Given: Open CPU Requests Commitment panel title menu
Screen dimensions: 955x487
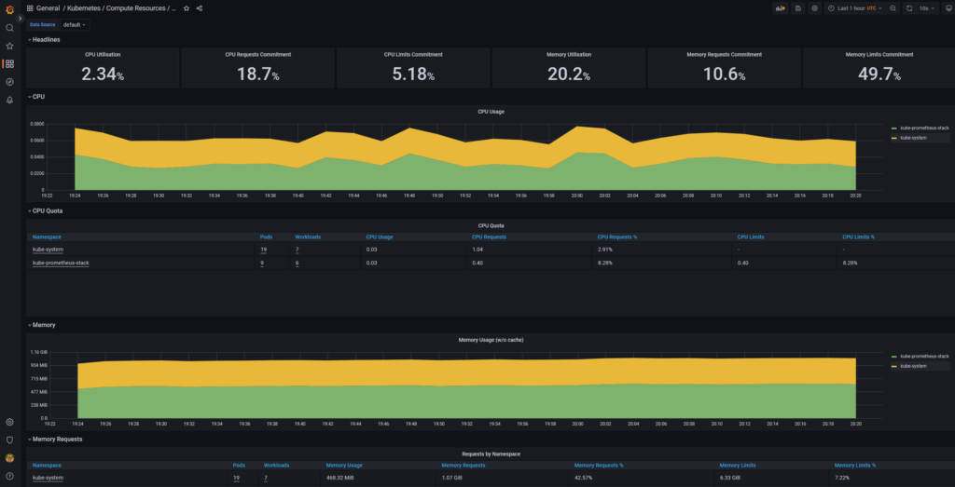Looking at the screenshot, I should [258, 54].
